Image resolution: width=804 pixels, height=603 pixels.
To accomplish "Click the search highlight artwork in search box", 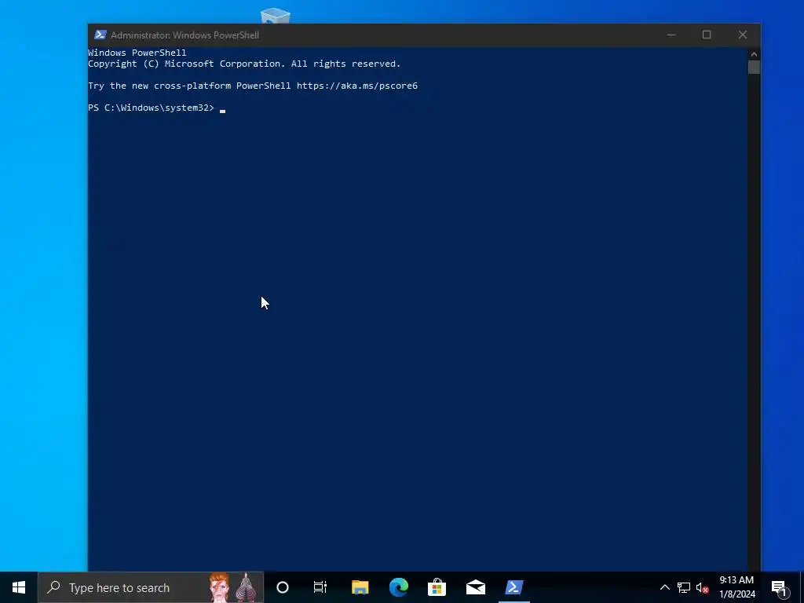I will click(233, 587).
